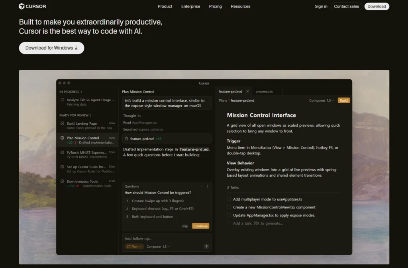Click the initial prompt message box
Viewport: 408px width, 268px height.
[x=167, y=103]
